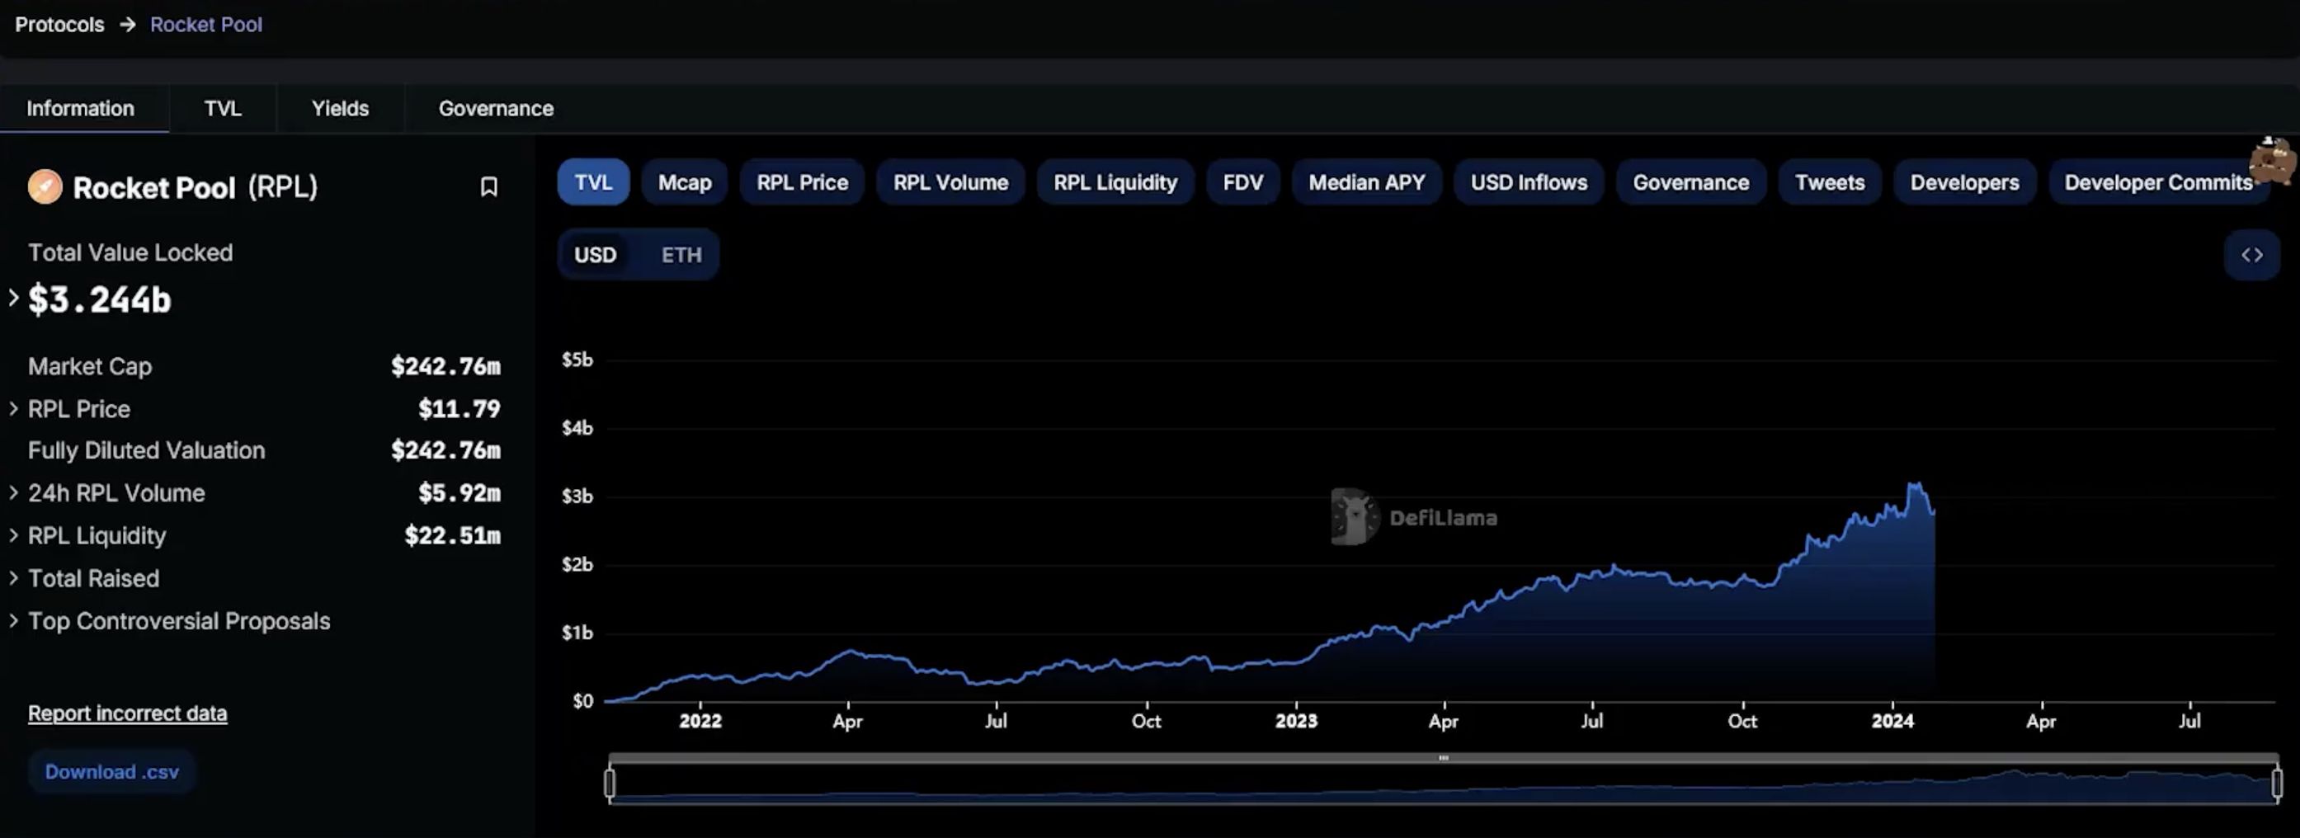This screenshot has height=838, width=2300.
Task: Click the left handle of the chart range slider
Action: point(610,784)
